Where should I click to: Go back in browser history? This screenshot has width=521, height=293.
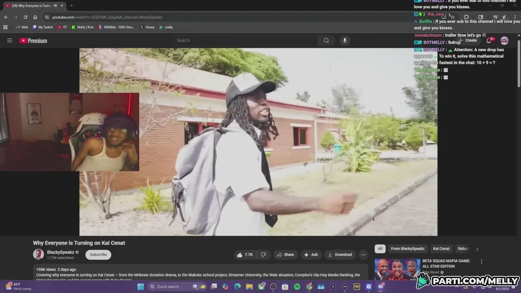click(6, 17)
